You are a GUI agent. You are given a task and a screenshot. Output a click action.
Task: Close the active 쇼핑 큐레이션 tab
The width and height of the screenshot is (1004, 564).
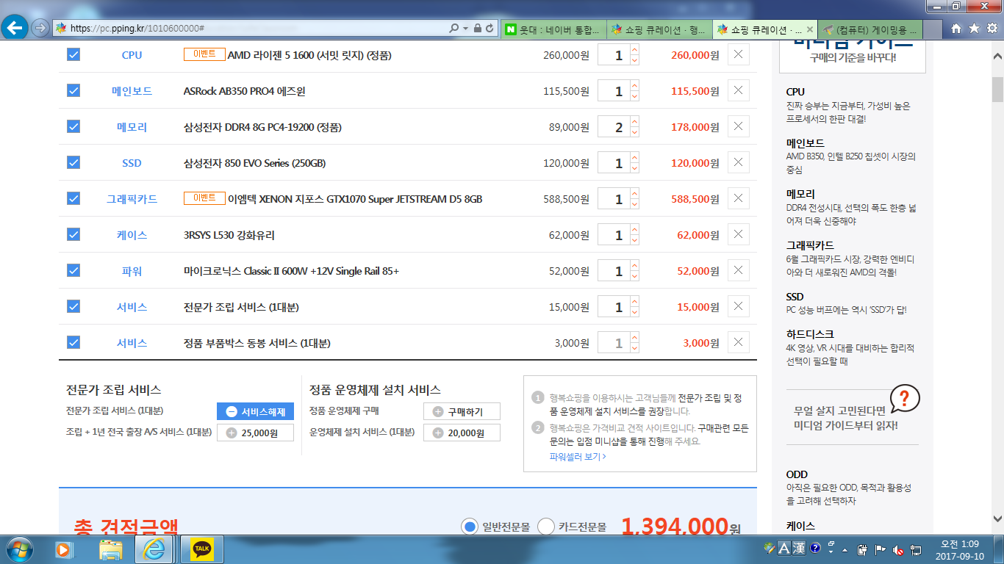pyautogui.click(x=810, y=29)
